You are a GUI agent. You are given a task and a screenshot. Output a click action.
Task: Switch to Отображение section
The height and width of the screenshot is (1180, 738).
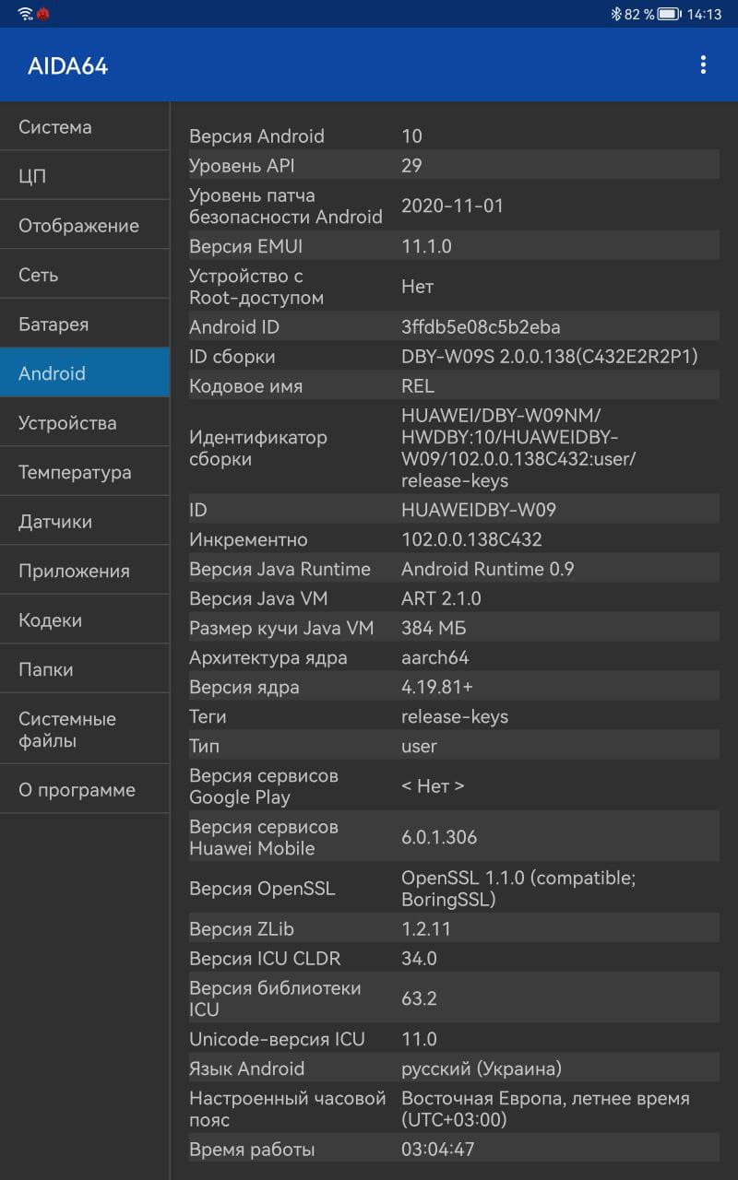(x=85, y=226)
